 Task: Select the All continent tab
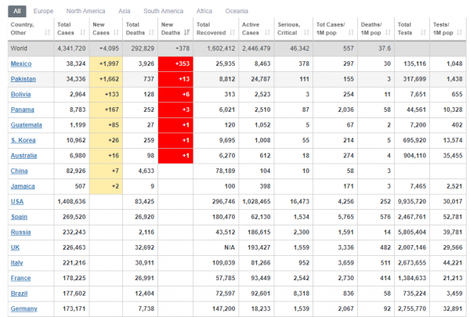coord(17,11)
